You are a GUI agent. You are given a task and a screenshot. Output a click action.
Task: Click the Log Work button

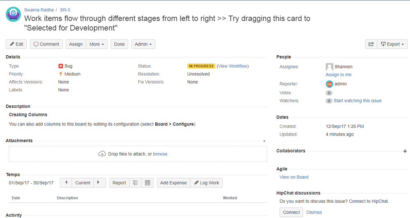(x=206, y=183)
